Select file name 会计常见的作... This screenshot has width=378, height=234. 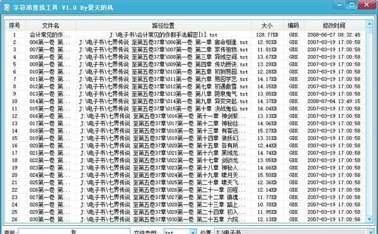(50, 35)
